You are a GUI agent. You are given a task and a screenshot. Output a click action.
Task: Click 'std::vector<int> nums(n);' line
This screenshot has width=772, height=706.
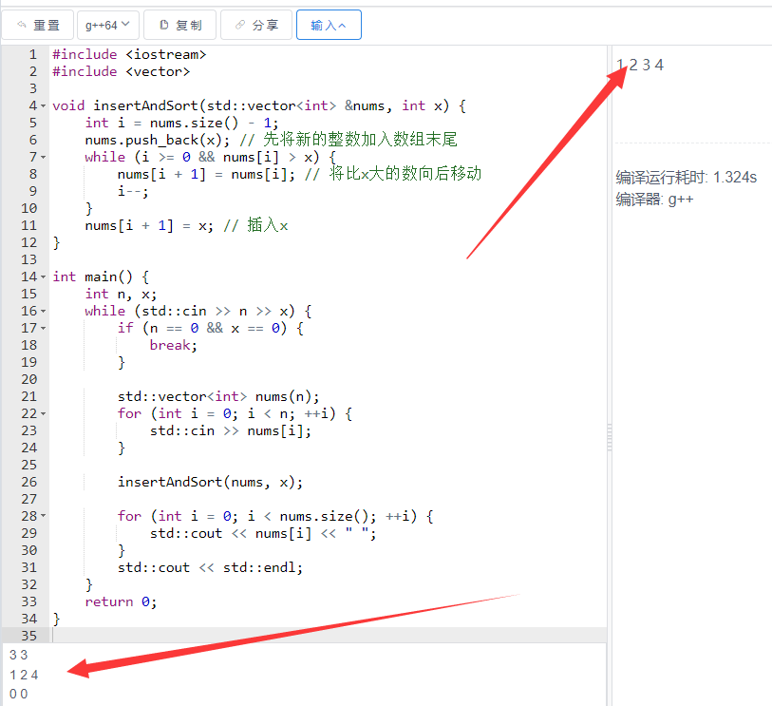218,396
